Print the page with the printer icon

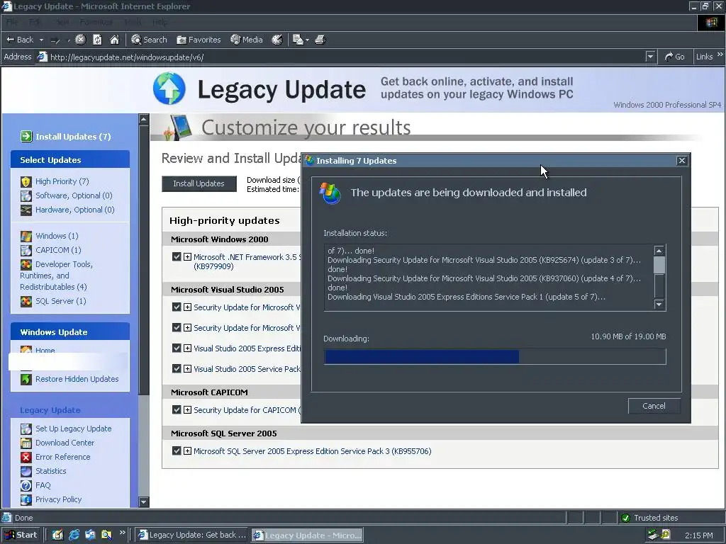coord(320,40)
